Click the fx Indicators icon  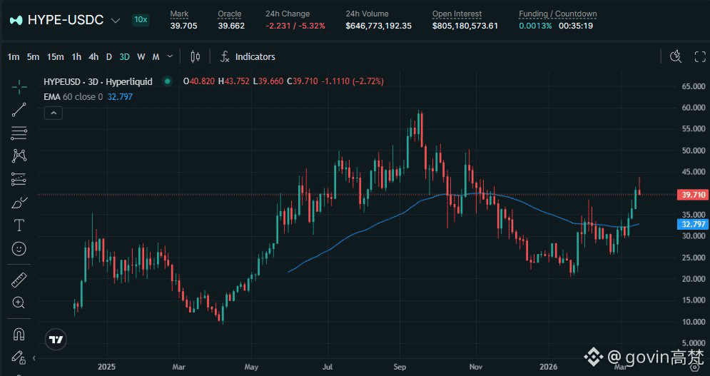(225, 56)
